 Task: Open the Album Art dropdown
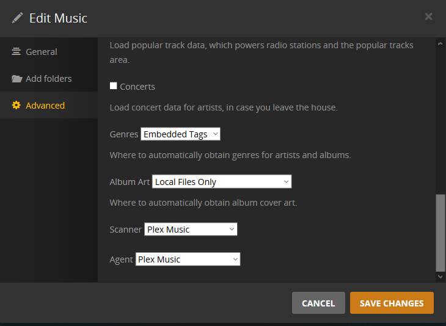[x=222, y=182]
